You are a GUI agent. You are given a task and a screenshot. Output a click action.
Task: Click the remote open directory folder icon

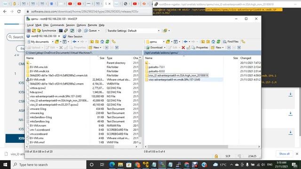tap(168, 42)
